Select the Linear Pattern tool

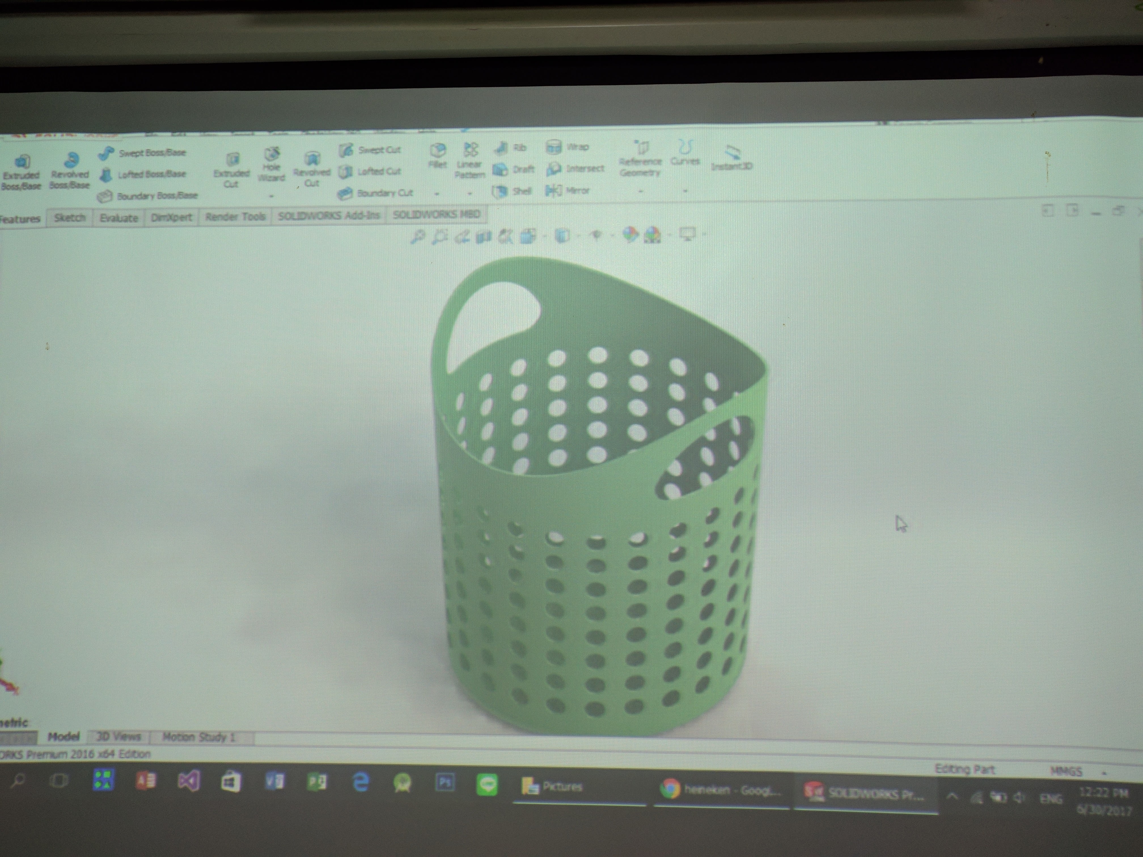coord(470,161)
